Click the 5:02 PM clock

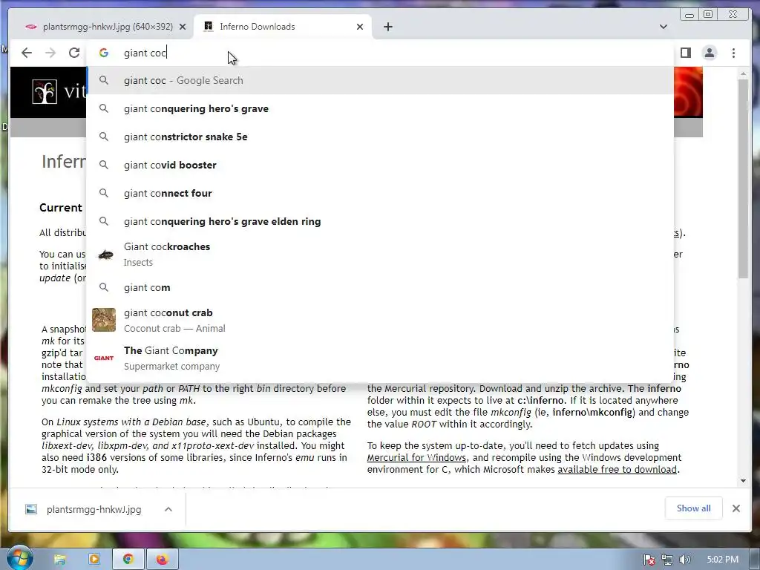point(722,560)
